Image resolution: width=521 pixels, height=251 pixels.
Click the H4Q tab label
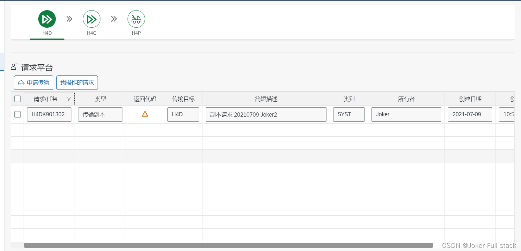92,33
